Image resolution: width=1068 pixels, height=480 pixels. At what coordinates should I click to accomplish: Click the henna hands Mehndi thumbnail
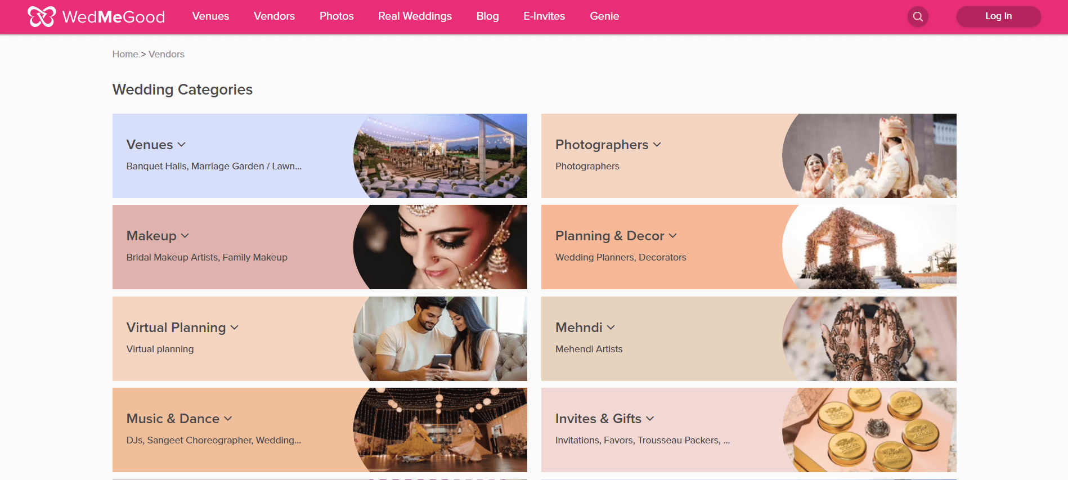coord(869,339)
